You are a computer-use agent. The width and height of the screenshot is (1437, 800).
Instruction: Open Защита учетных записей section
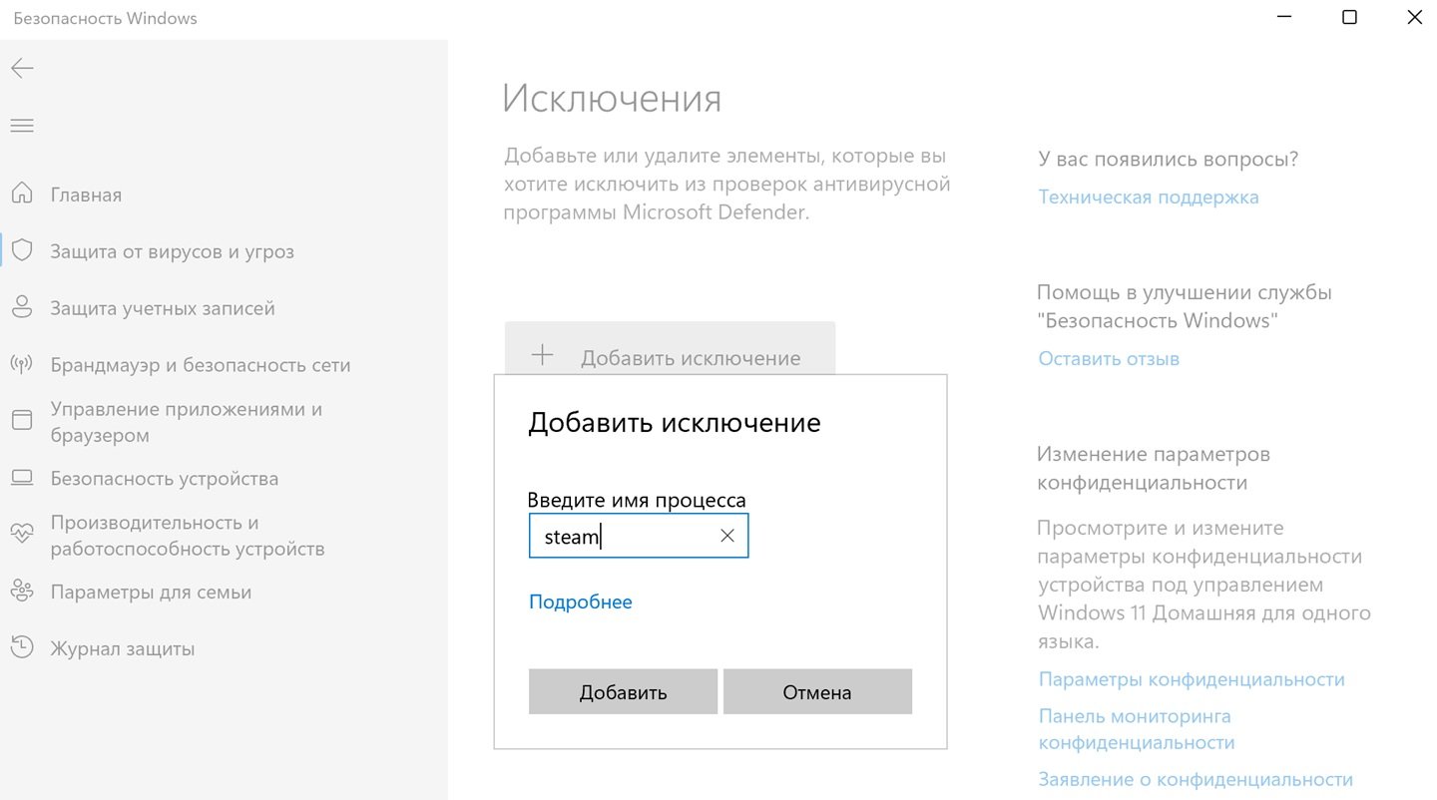coord(163,308)
